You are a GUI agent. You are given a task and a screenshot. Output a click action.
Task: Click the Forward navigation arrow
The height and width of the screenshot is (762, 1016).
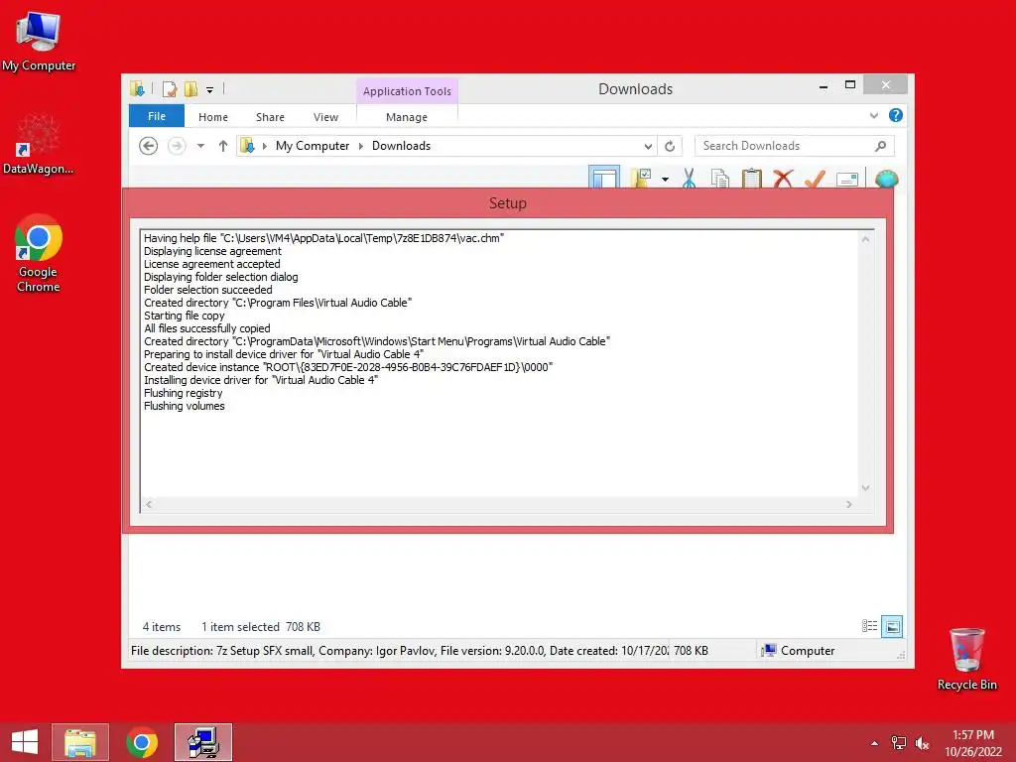point(177,146)
